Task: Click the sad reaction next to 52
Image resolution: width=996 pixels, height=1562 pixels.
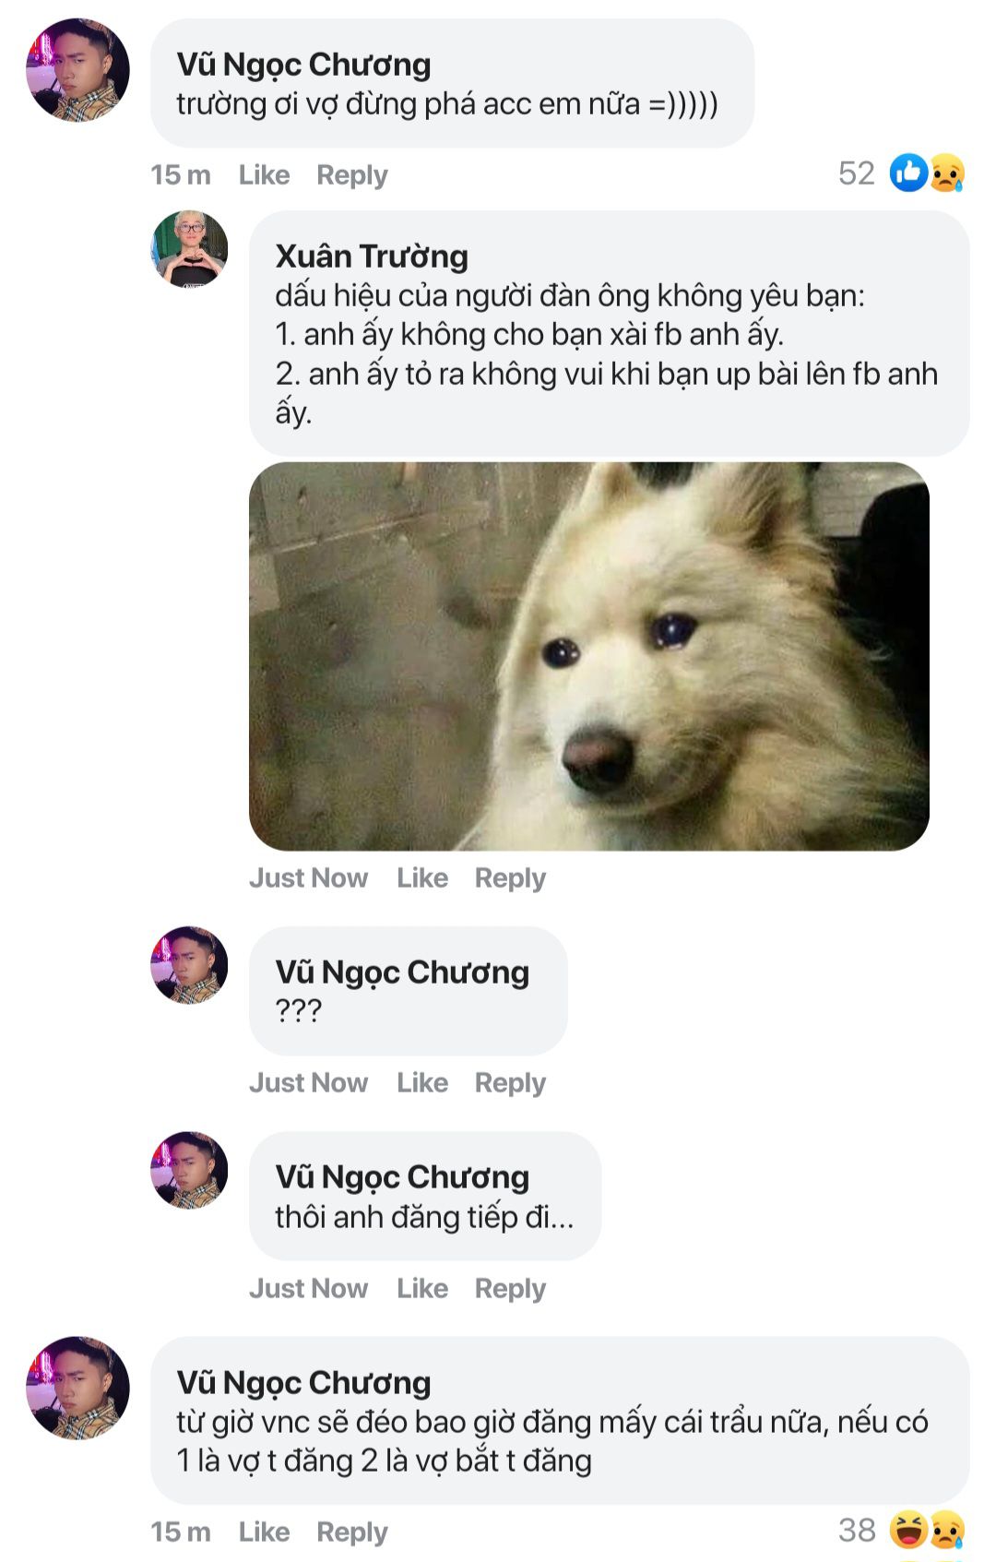Action: [947, 173]
